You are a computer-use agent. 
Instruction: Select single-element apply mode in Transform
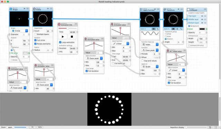coord(173,29)
